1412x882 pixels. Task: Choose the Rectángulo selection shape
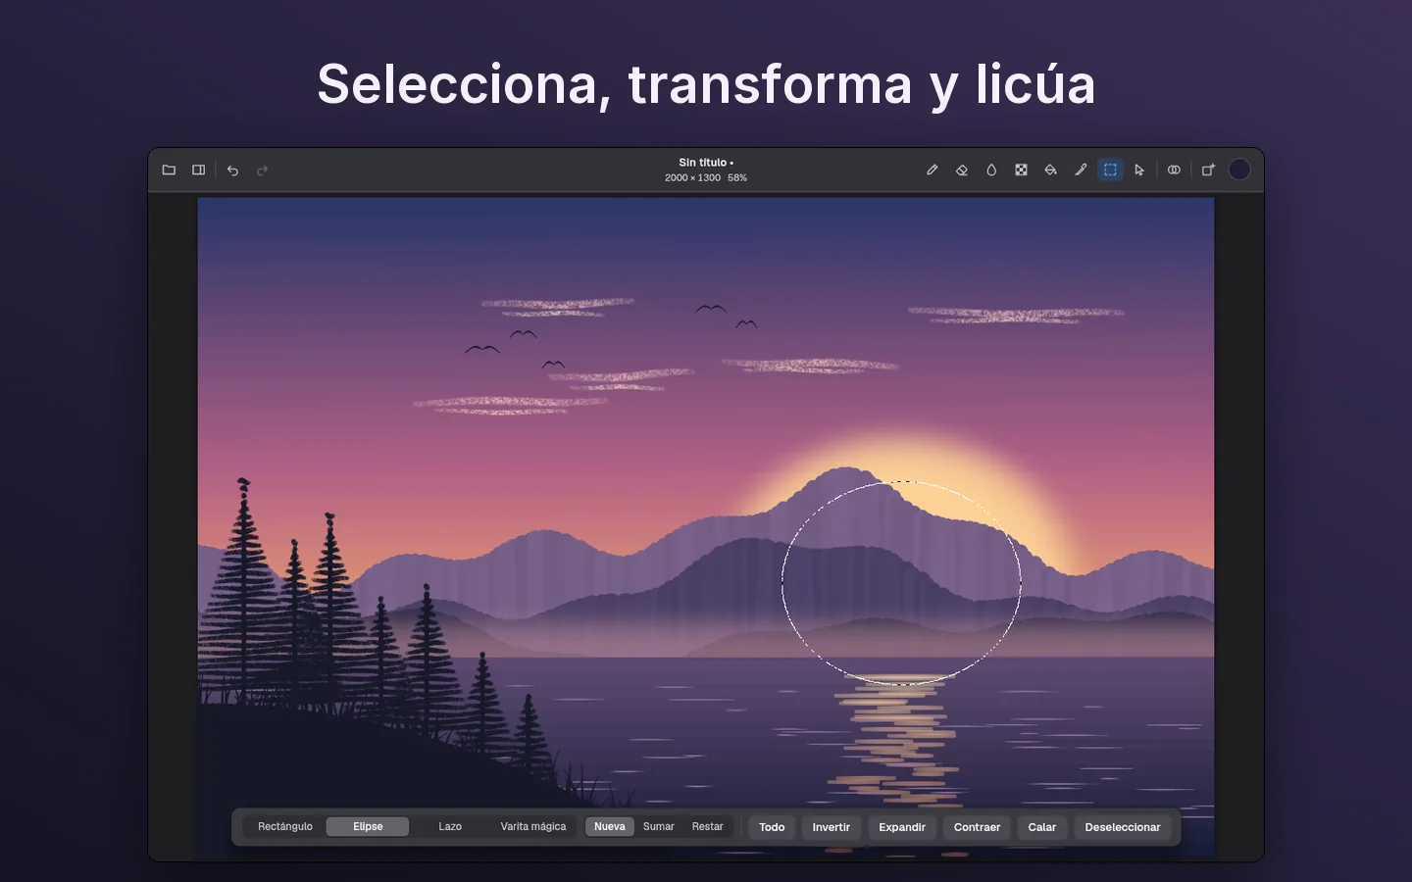pyautogui.click(x=285, y=827)
